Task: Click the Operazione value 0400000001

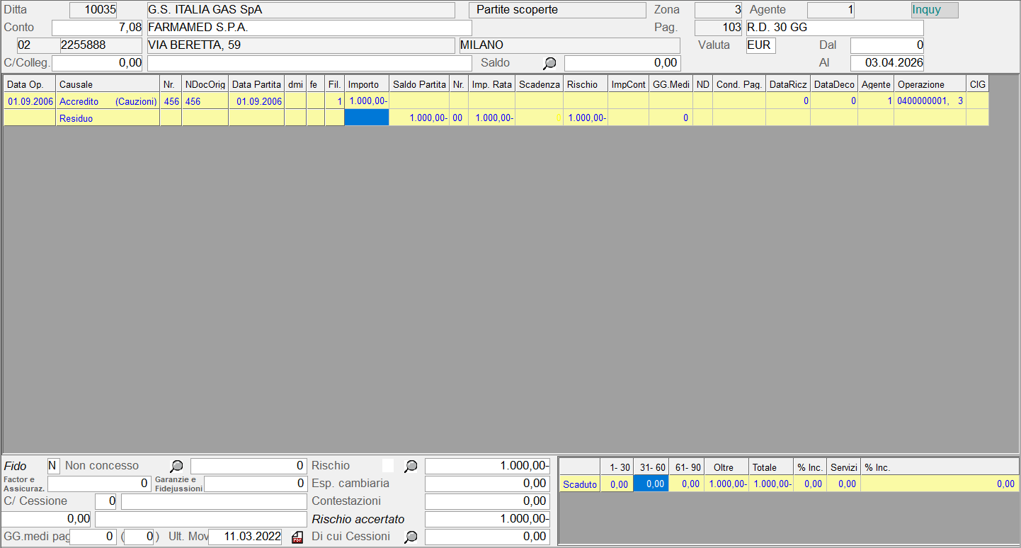Action: click(x=923, y=101)
